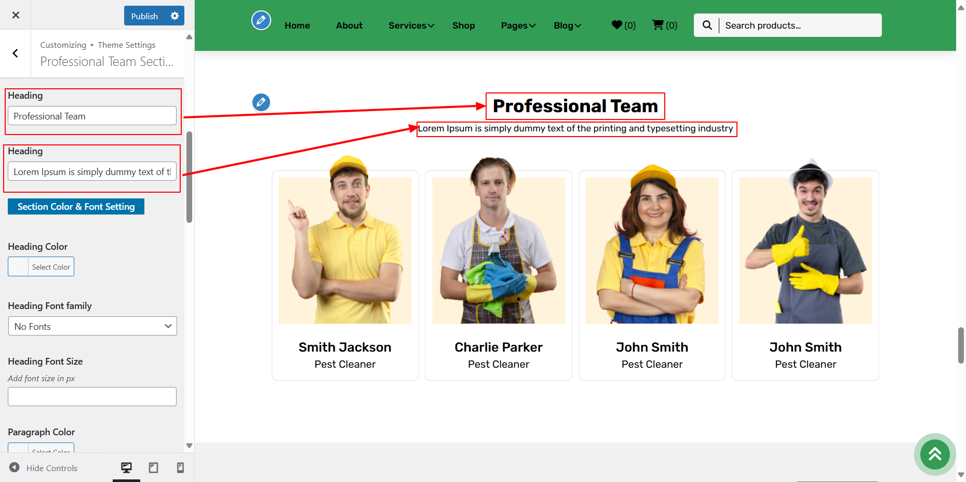
Task: Switch to tablet preview mode
Action: point(153,468)
